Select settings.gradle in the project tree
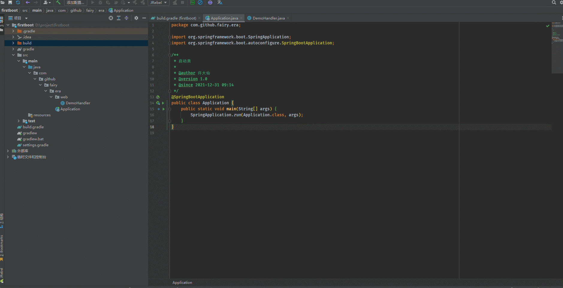The image size is (563, 288). [35, 145]
